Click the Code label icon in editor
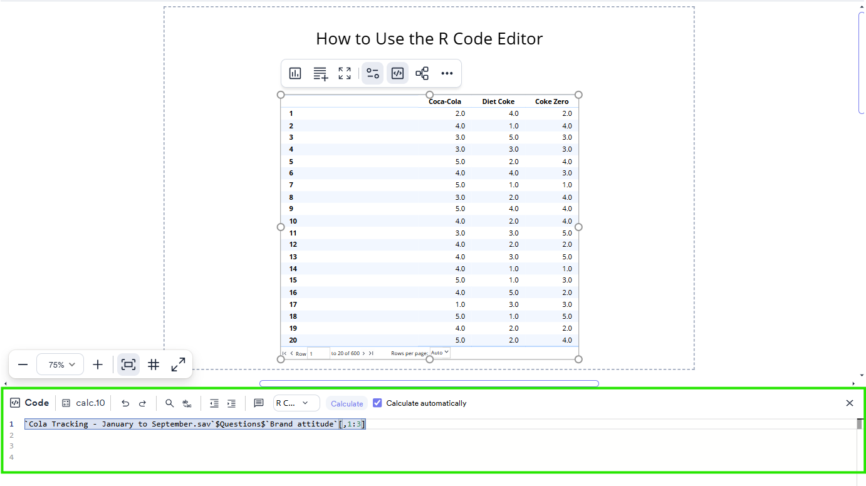This screenshot has width=866, height=486. coord(16,403)
